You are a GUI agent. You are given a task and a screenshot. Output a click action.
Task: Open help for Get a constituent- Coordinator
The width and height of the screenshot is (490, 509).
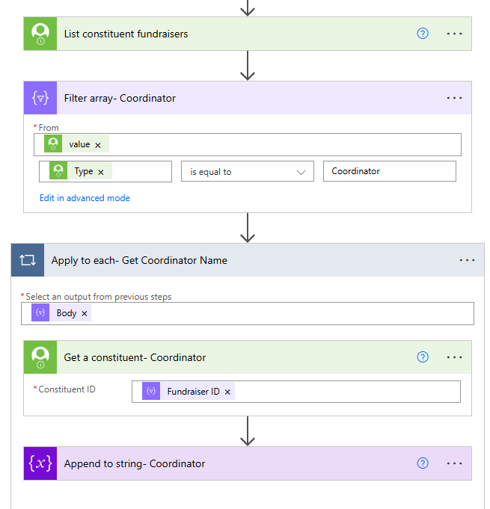coord(423,357)
